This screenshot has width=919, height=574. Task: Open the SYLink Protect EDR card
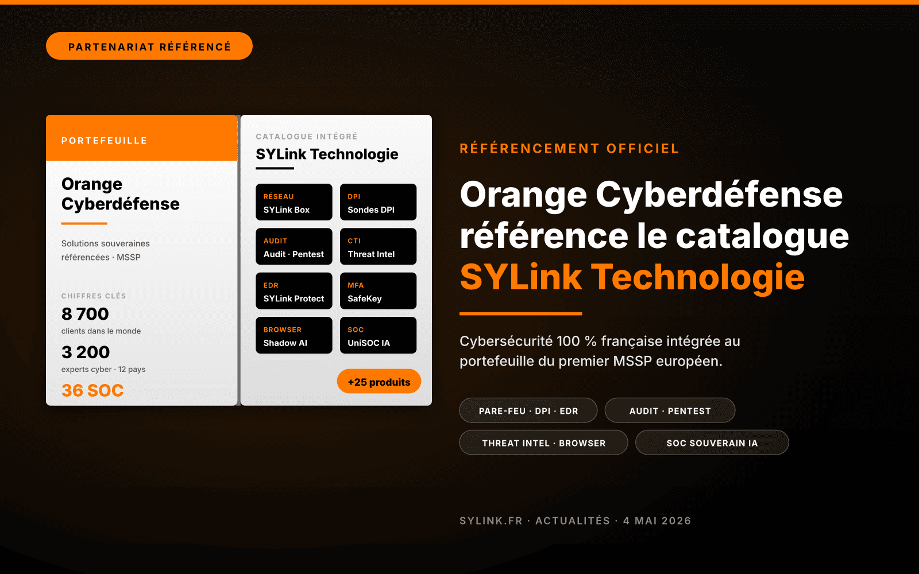[x=294, y=291]
